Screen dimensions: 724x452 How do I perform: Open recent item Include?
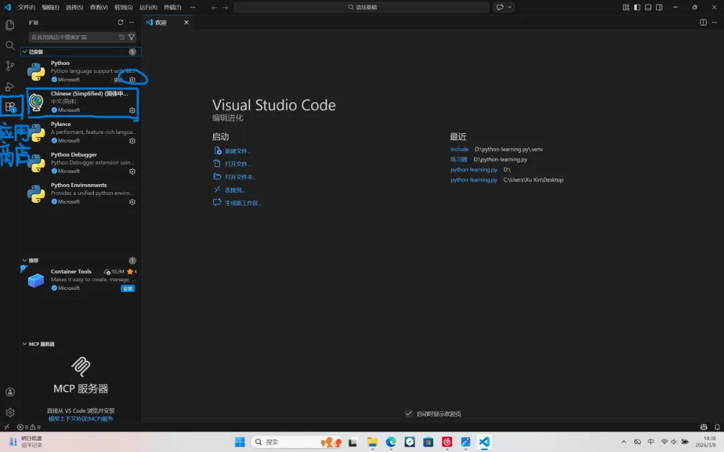point(459,149)
